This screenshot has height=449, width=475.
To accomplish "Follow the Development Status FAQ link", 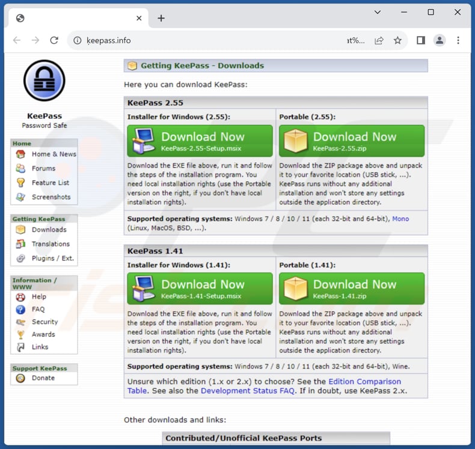I will (247, 391).
